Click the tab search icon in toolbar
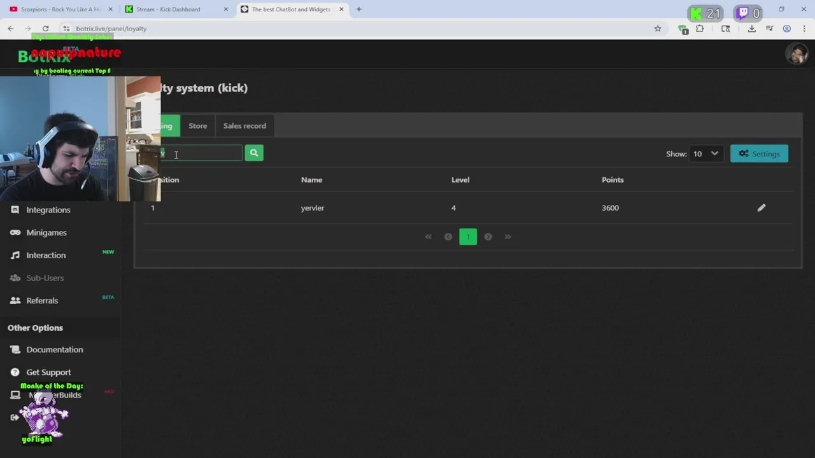This screenshot has width=815, height=458. point(725,29)
